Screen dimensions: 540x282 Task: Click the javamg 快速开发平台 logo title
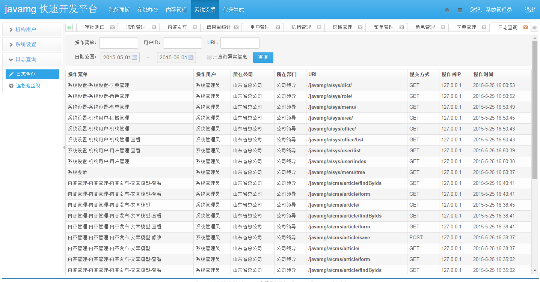51,9
